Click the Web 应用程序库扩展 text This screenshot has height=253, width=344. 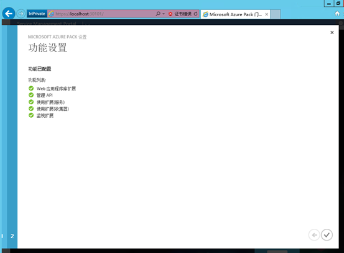(x=56, y=89)
